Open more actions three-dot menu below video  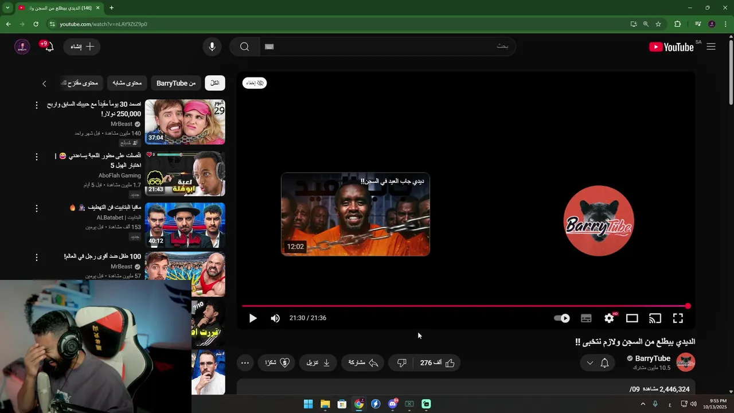pos(245,363)
